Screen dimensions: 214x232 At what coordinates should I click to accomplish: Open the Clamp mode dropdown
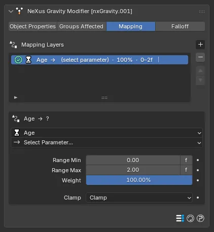coord(139,198)
